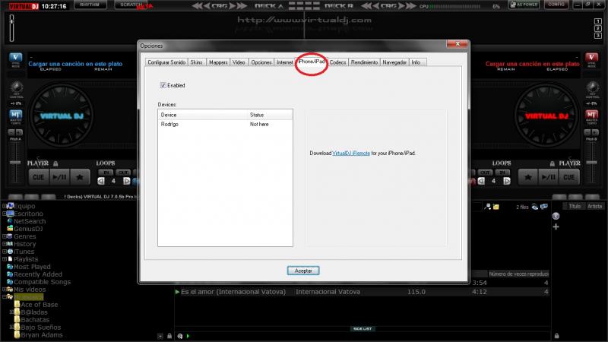Expand the iTunes tree node

(x=5, y=252)
